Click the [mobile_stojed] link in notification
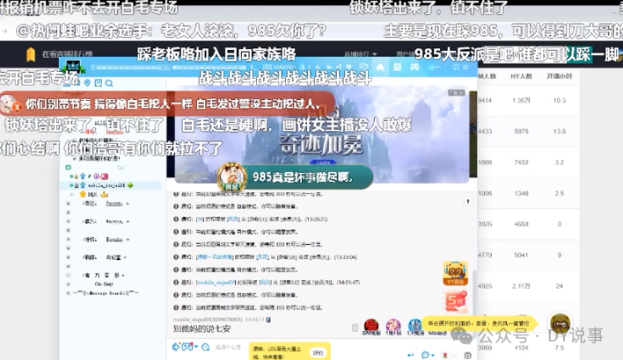Image resolution: width=623 pixels, height=360 pixels. (x=216, y=282)
